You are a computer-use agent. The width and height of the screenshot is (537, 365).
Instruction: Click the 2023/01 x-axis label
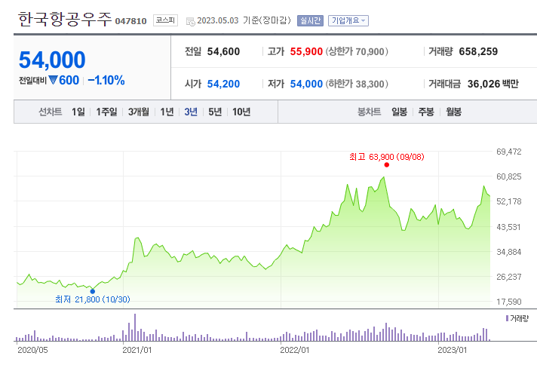[x=452, y=350]
